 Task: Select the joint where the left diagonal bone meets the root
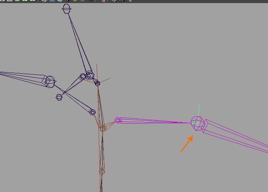pos(93,112)
